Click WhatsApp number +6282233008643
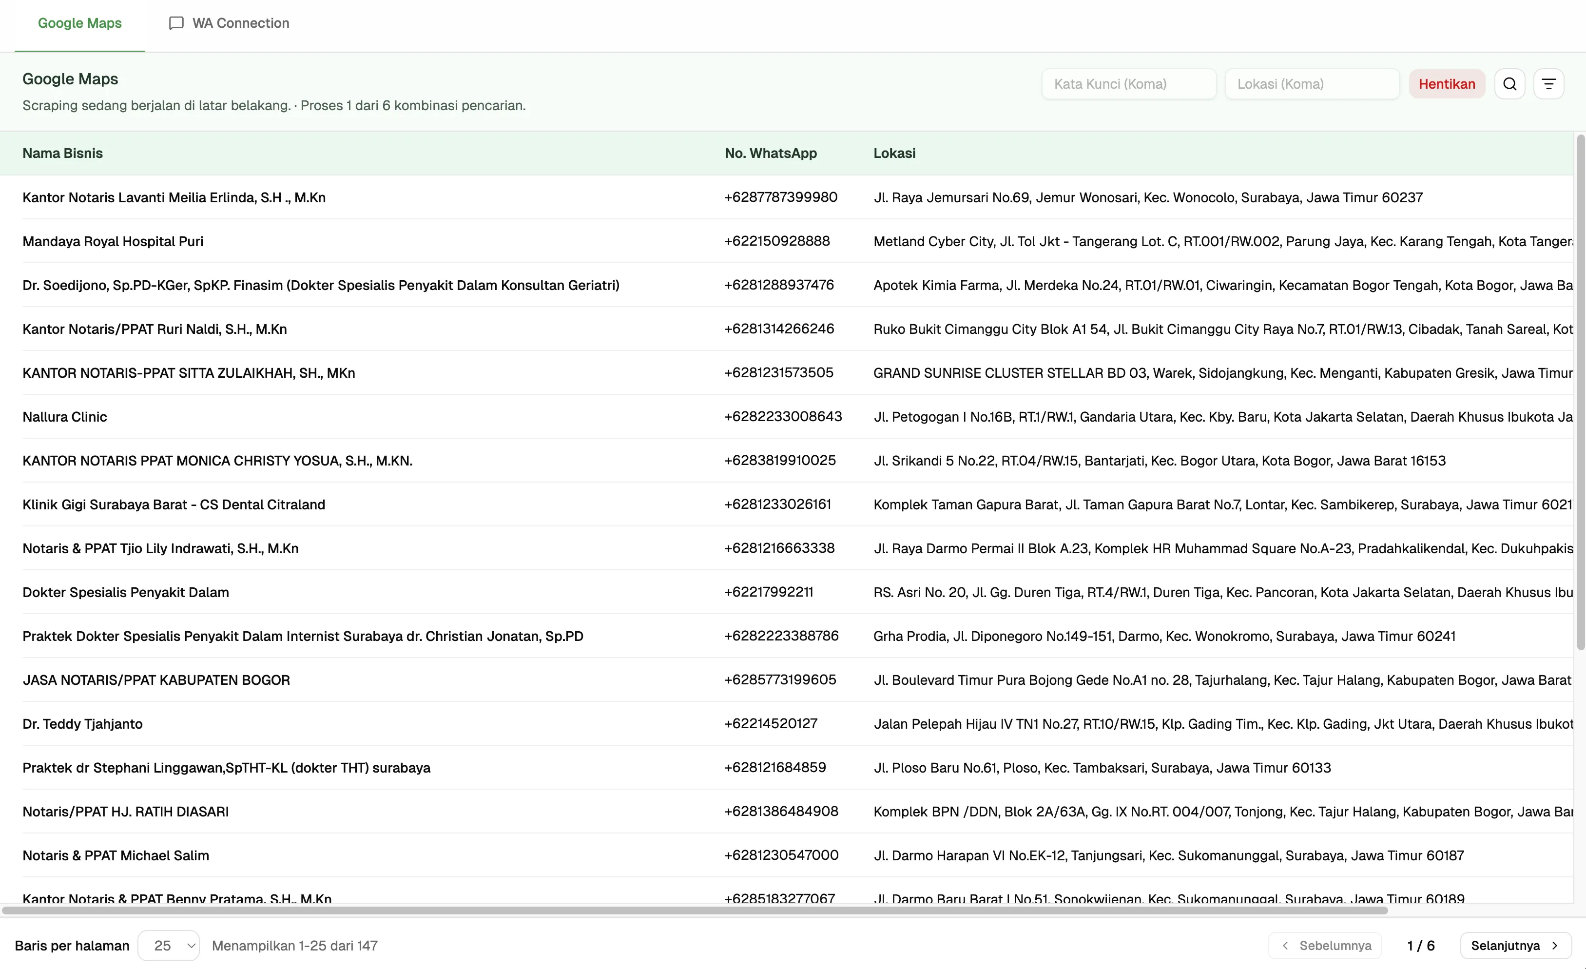The image size is (1586, 969). 783,416
